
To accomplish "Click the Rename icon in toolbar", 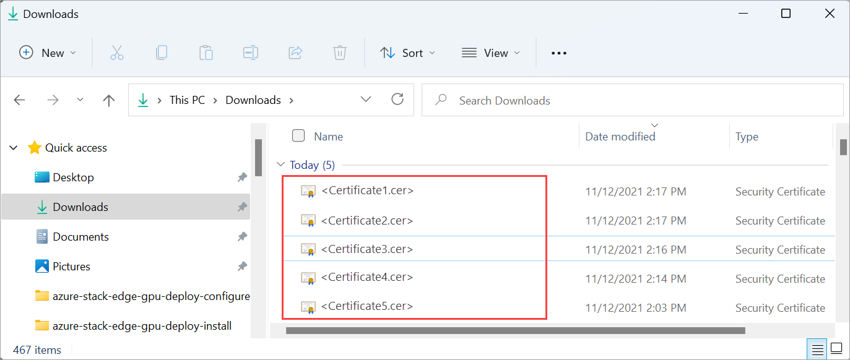I will 251,53.
